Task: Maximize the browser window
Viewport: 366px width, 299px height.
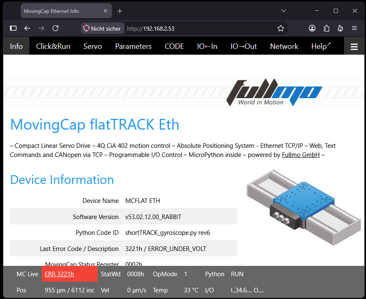Action: [x=336, y=11]
